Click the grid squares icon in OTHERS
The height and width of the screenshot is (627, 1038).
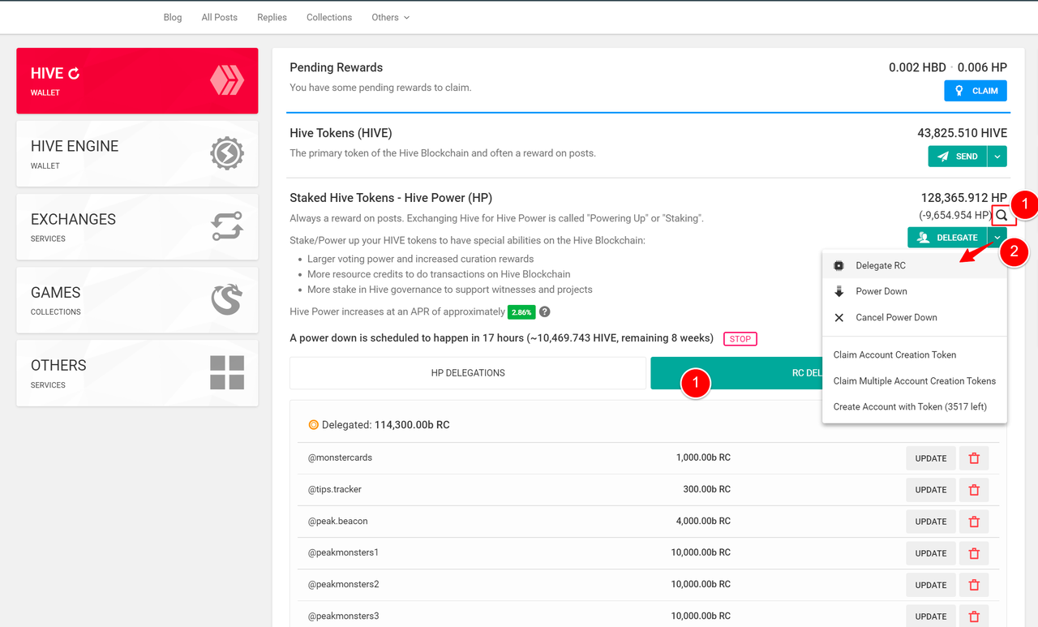(227, 372)
